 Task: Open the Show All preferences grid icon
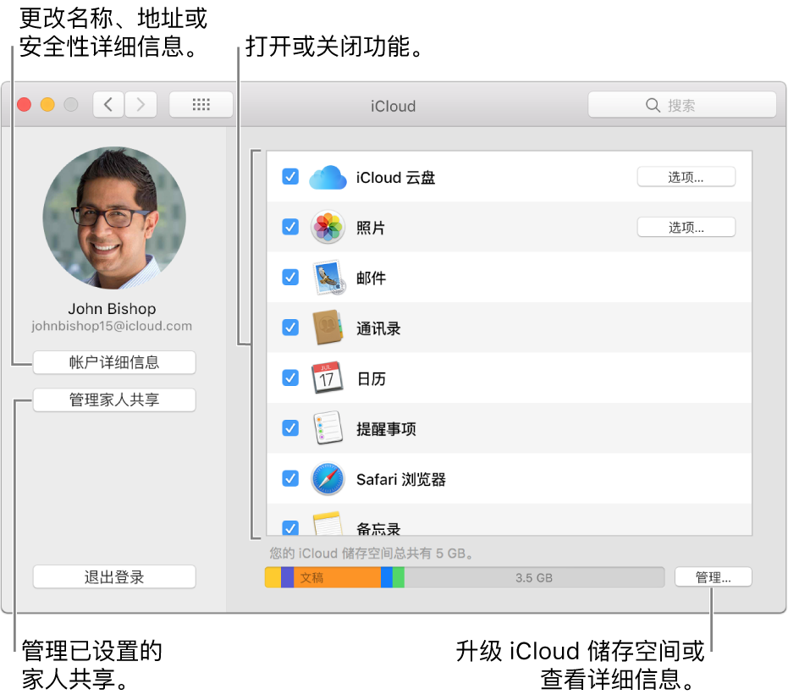click(x=201, y=104)
